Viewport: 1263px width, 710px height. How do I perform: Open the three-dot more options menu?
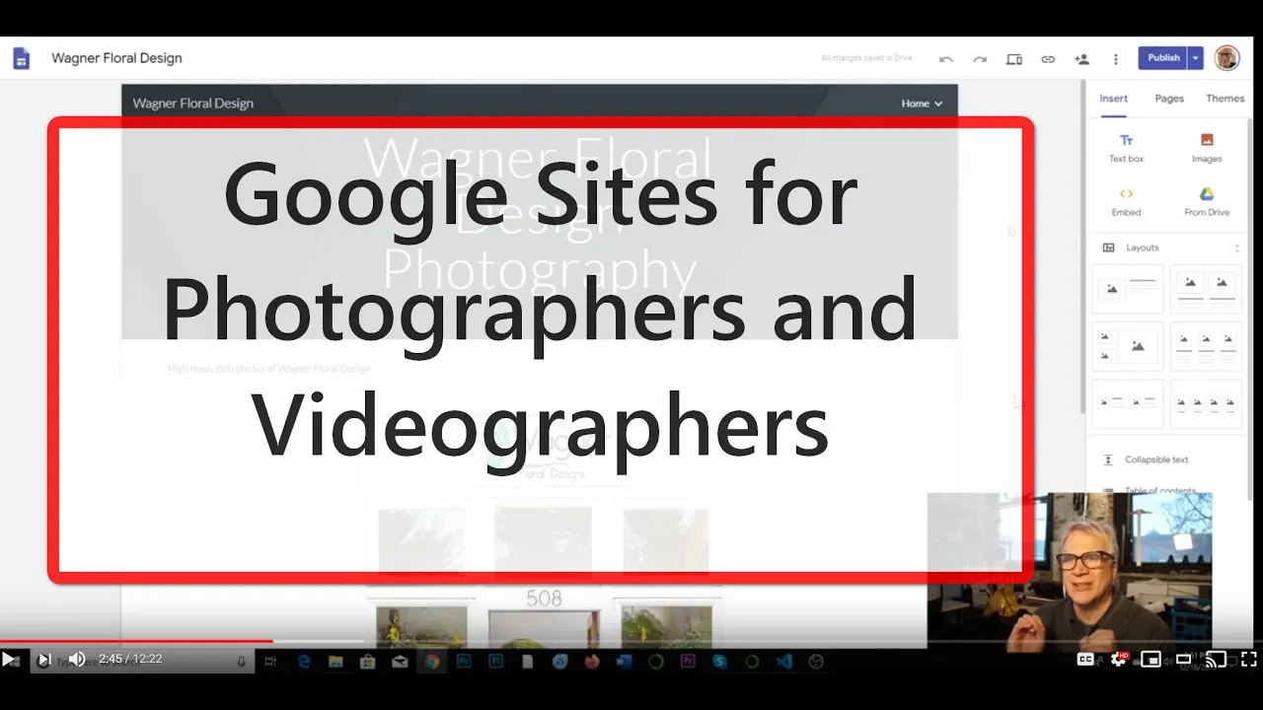[1116, 59]
